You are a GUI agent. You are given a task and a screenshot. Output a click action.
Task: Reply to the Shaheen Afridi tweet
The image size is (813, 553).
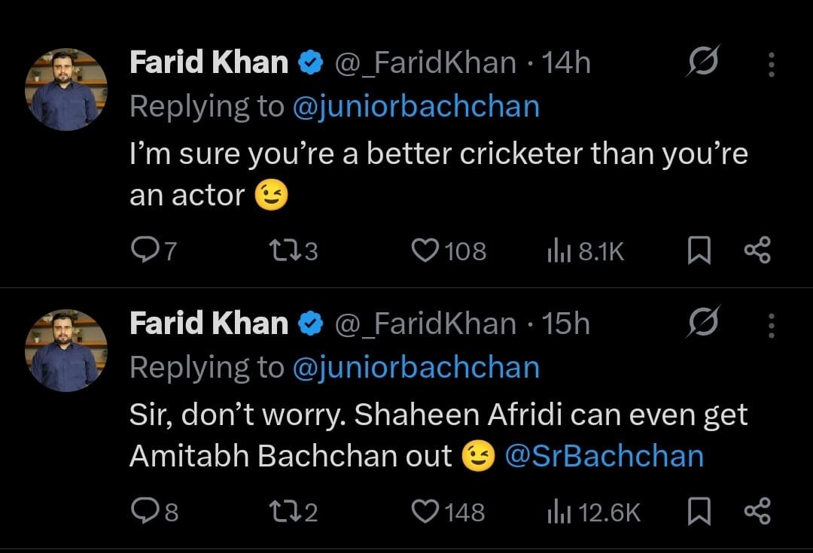coord(143,512)
